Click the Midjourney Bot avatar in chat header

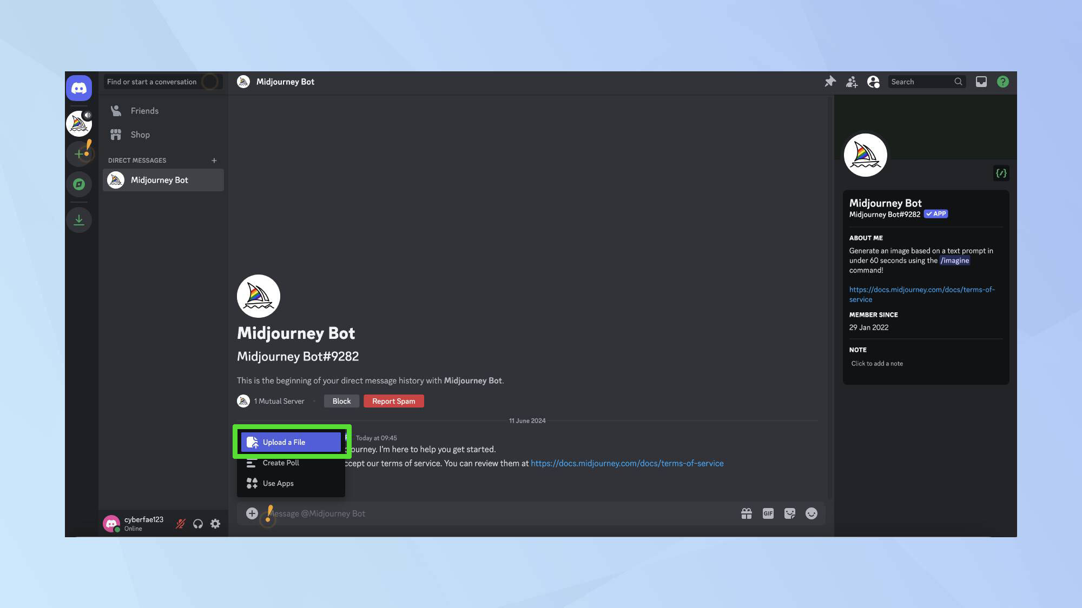pos(243,82)
